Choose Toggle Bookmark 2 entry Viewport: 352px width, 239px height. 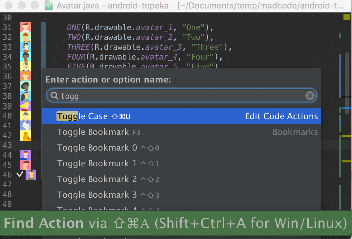(181, 179)
